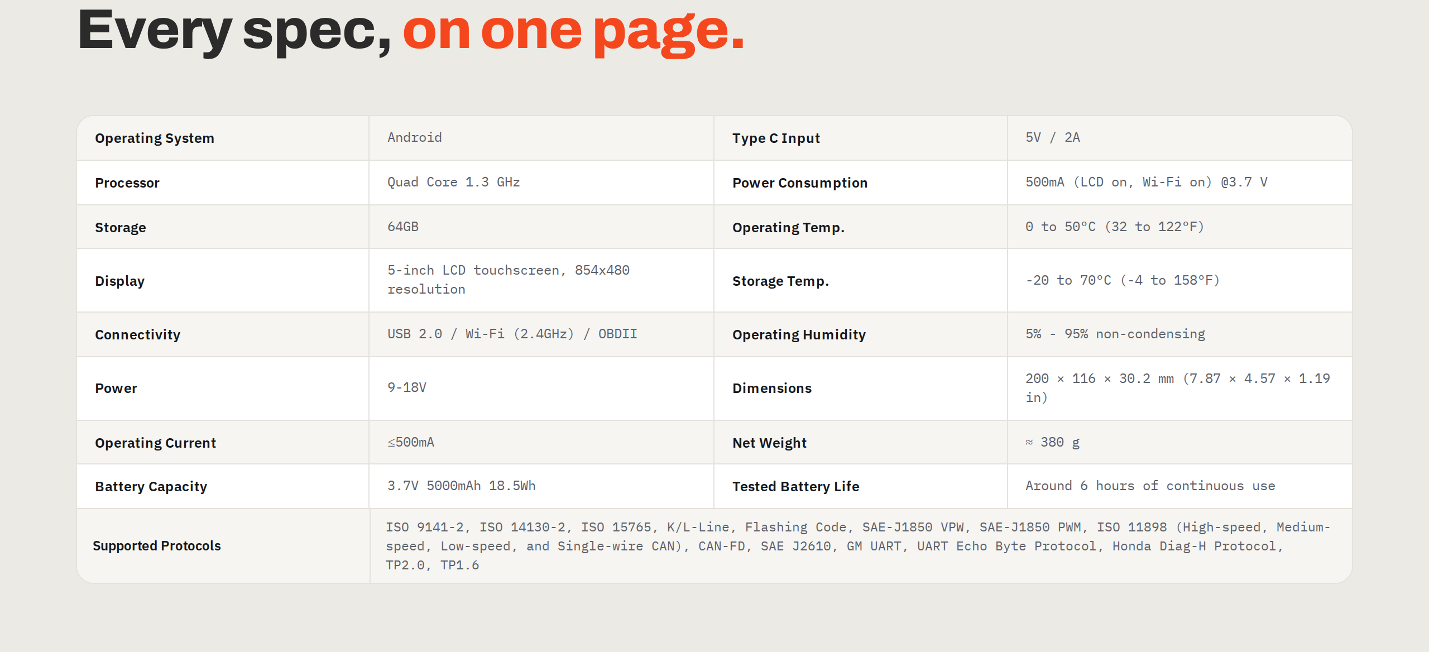The image size is (1429, 652).
Task: Select the 'Dimensions' label
Action: click(772, 389)
